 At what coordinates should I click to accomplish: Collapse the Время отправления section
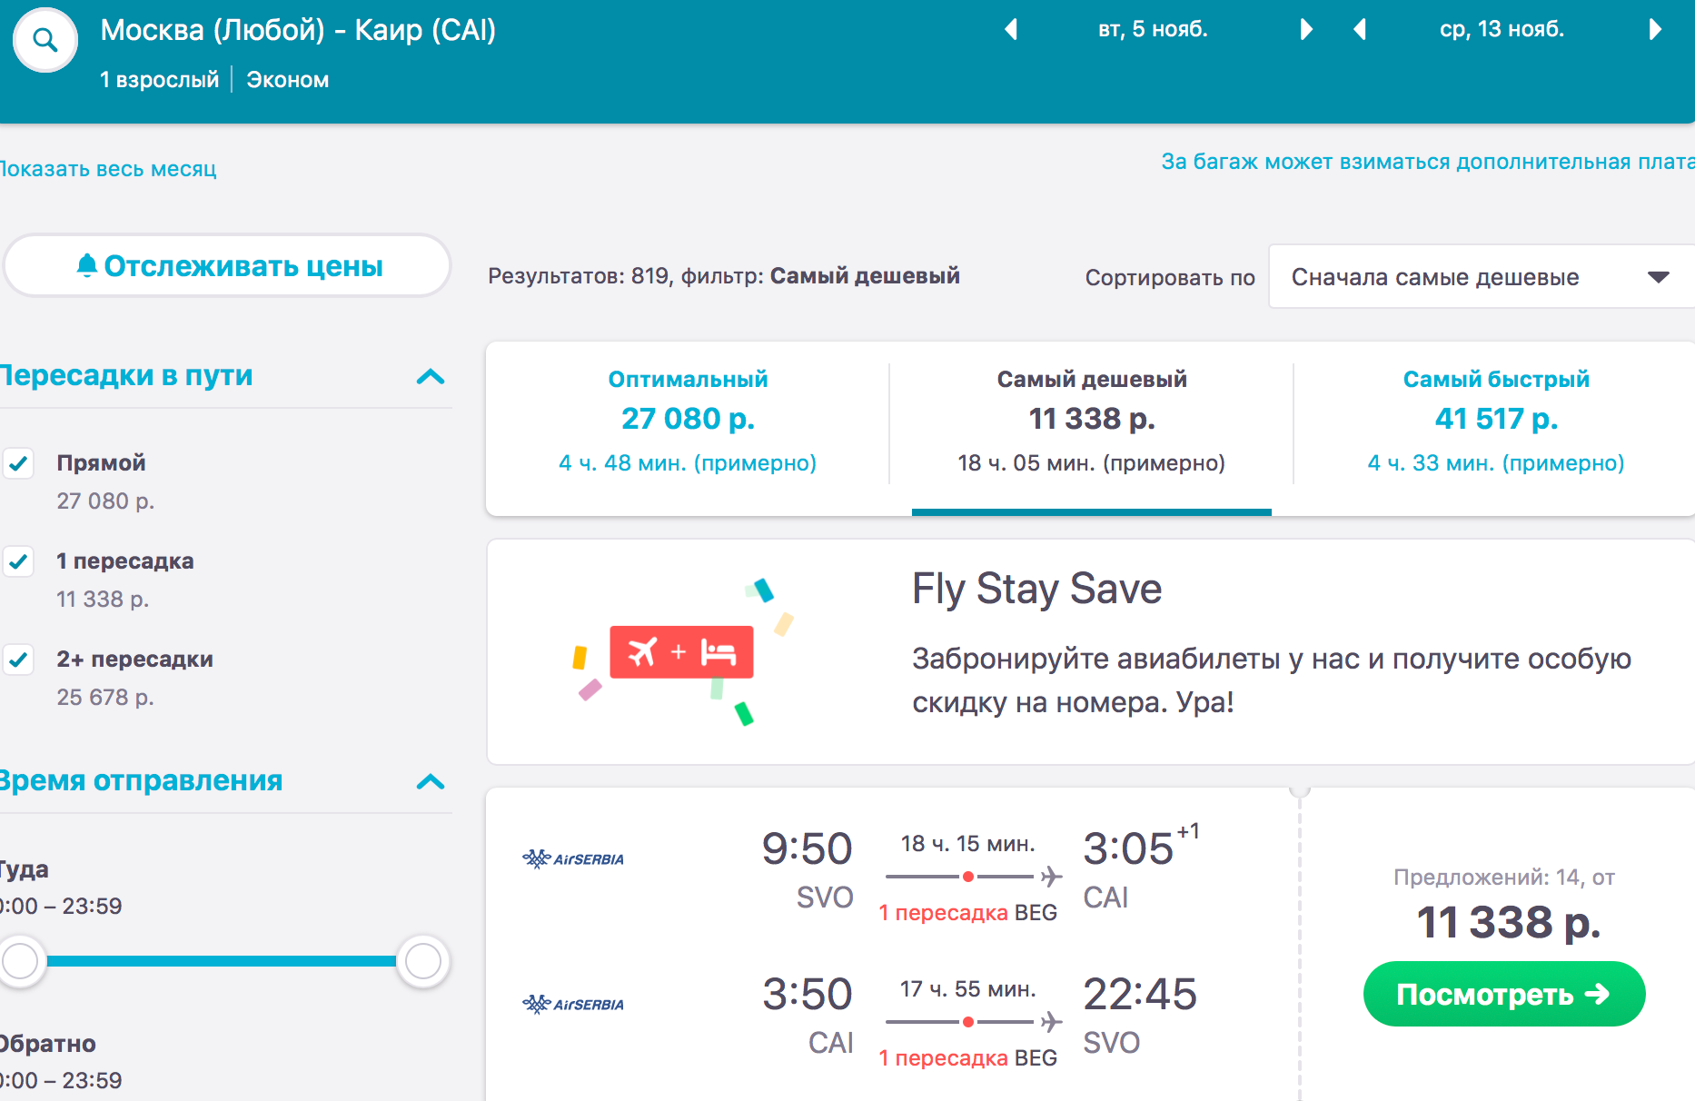coord(431,781)
